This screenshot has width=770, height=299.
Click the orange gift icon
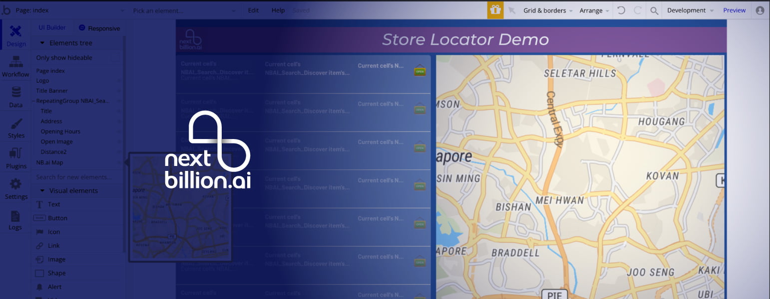pos(495,10)
